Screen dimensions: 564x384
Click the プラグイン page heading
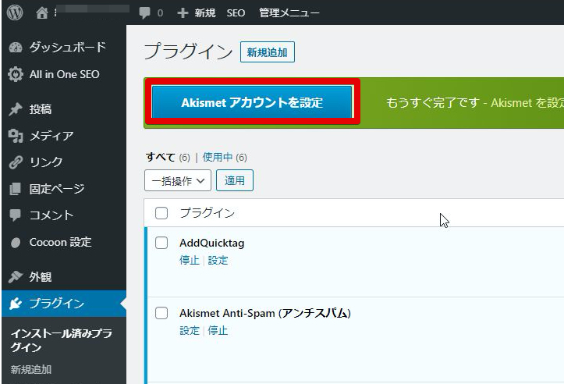(x=189, y=51)
